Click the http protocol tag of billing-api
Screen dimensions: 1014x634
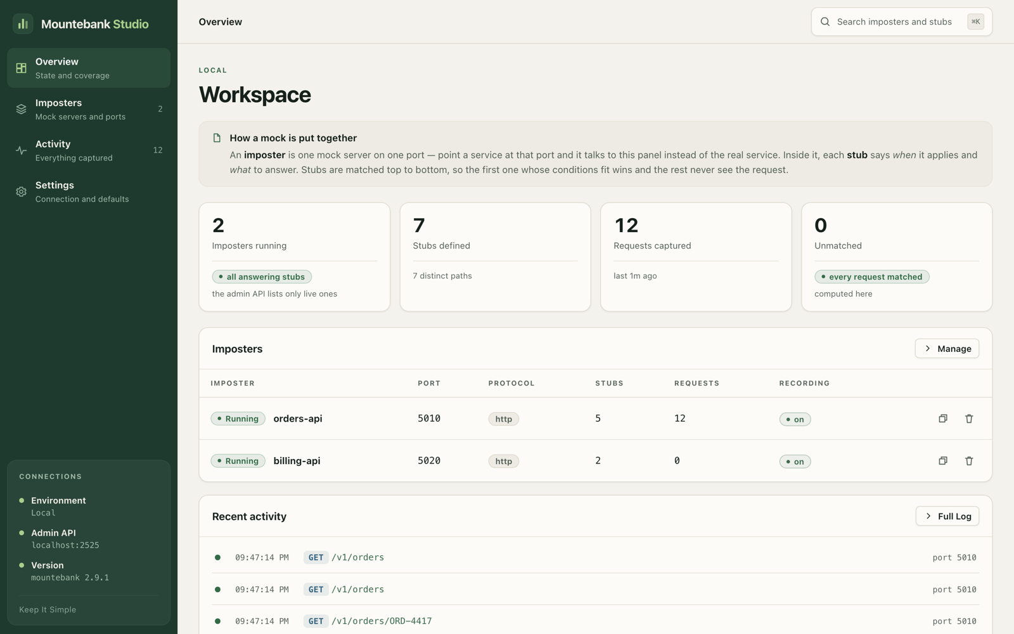(504, 462)
